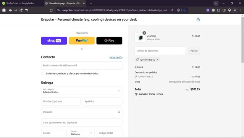Click the search icon in Dirección field

119,112
